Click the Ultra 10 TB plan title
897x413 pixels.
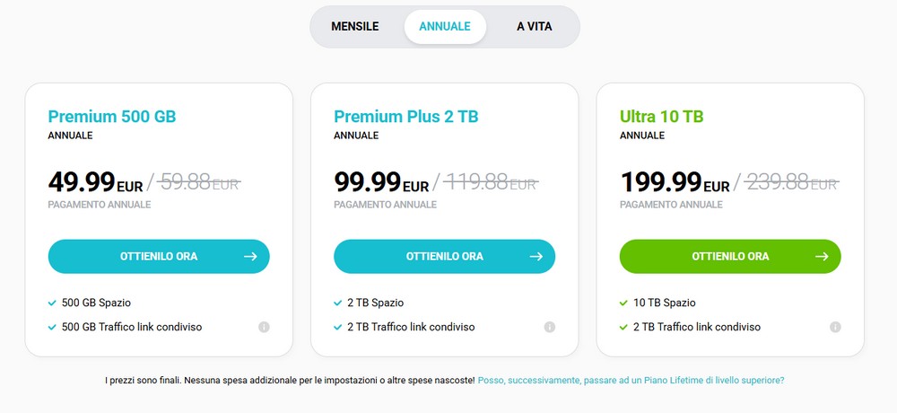661,117
